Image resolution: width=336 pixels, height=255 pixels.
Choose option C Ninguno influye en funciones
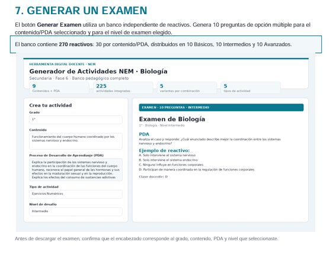pos(171,164)
